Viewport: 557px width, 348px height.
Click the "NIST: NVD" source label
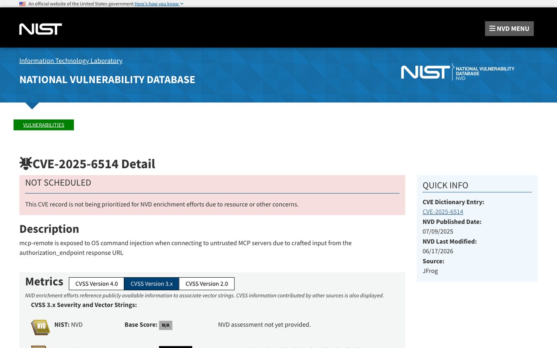68,325
